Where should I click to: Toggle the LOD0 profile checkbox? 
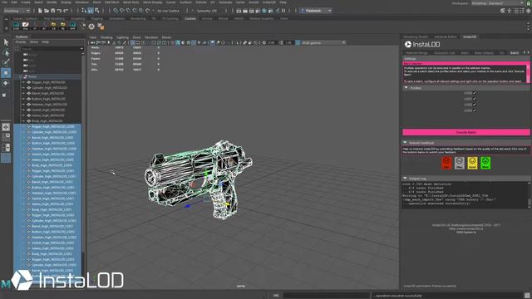coord(475,93)
